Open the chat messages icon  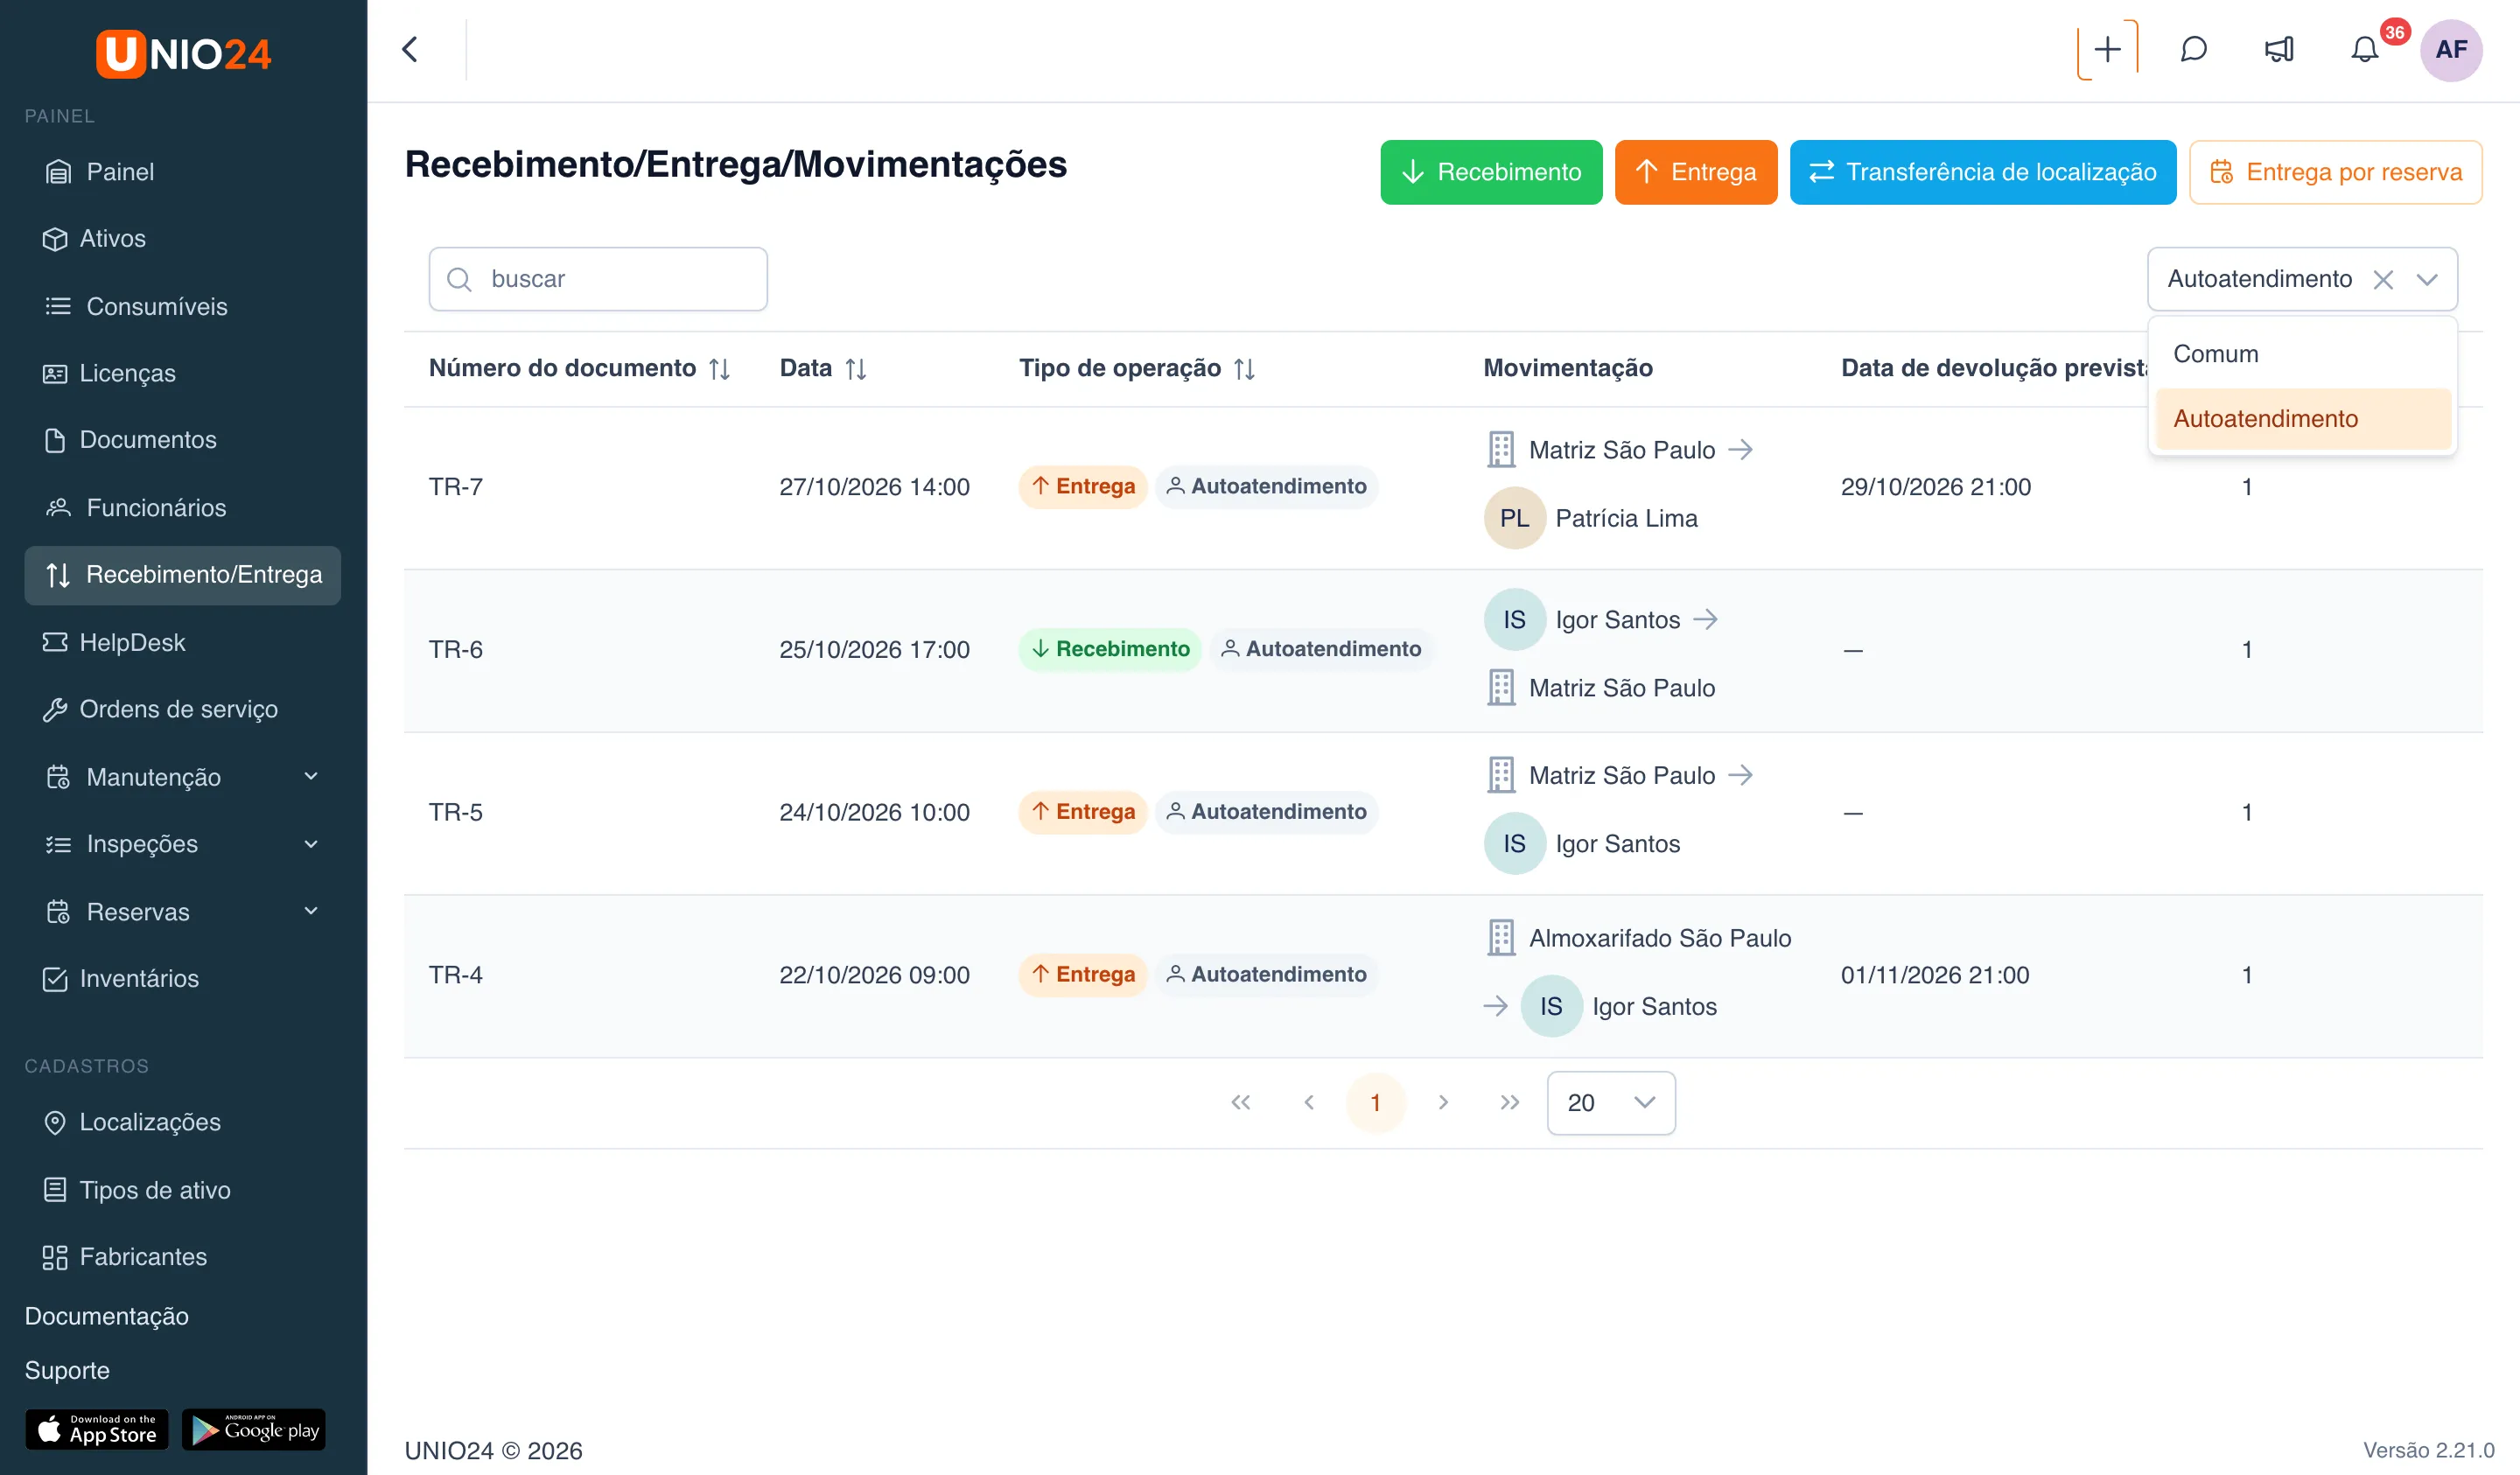[2193, 49]
